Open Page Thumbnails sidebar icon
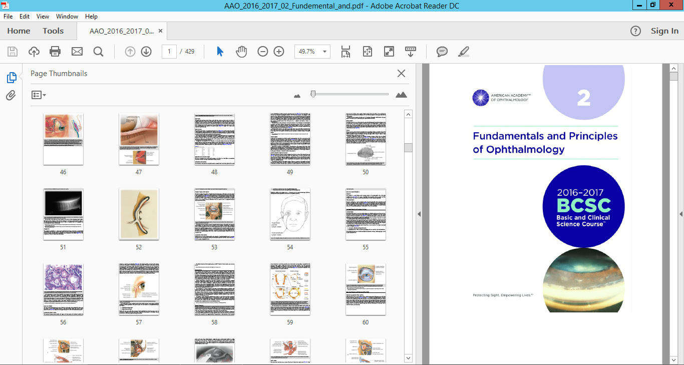Viewport: 684px width, 365px height. pyautogui.click(x=11, y=78)
